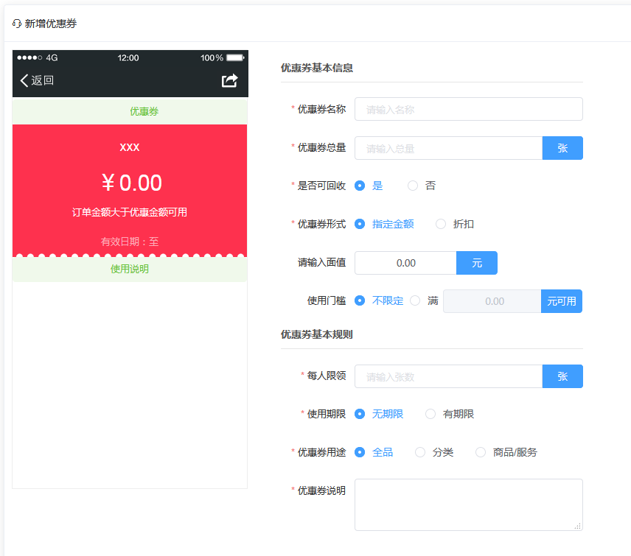Click the ¥0.00 amount on coupon preview
Screen dimensions: 631x556
(132, 183)
